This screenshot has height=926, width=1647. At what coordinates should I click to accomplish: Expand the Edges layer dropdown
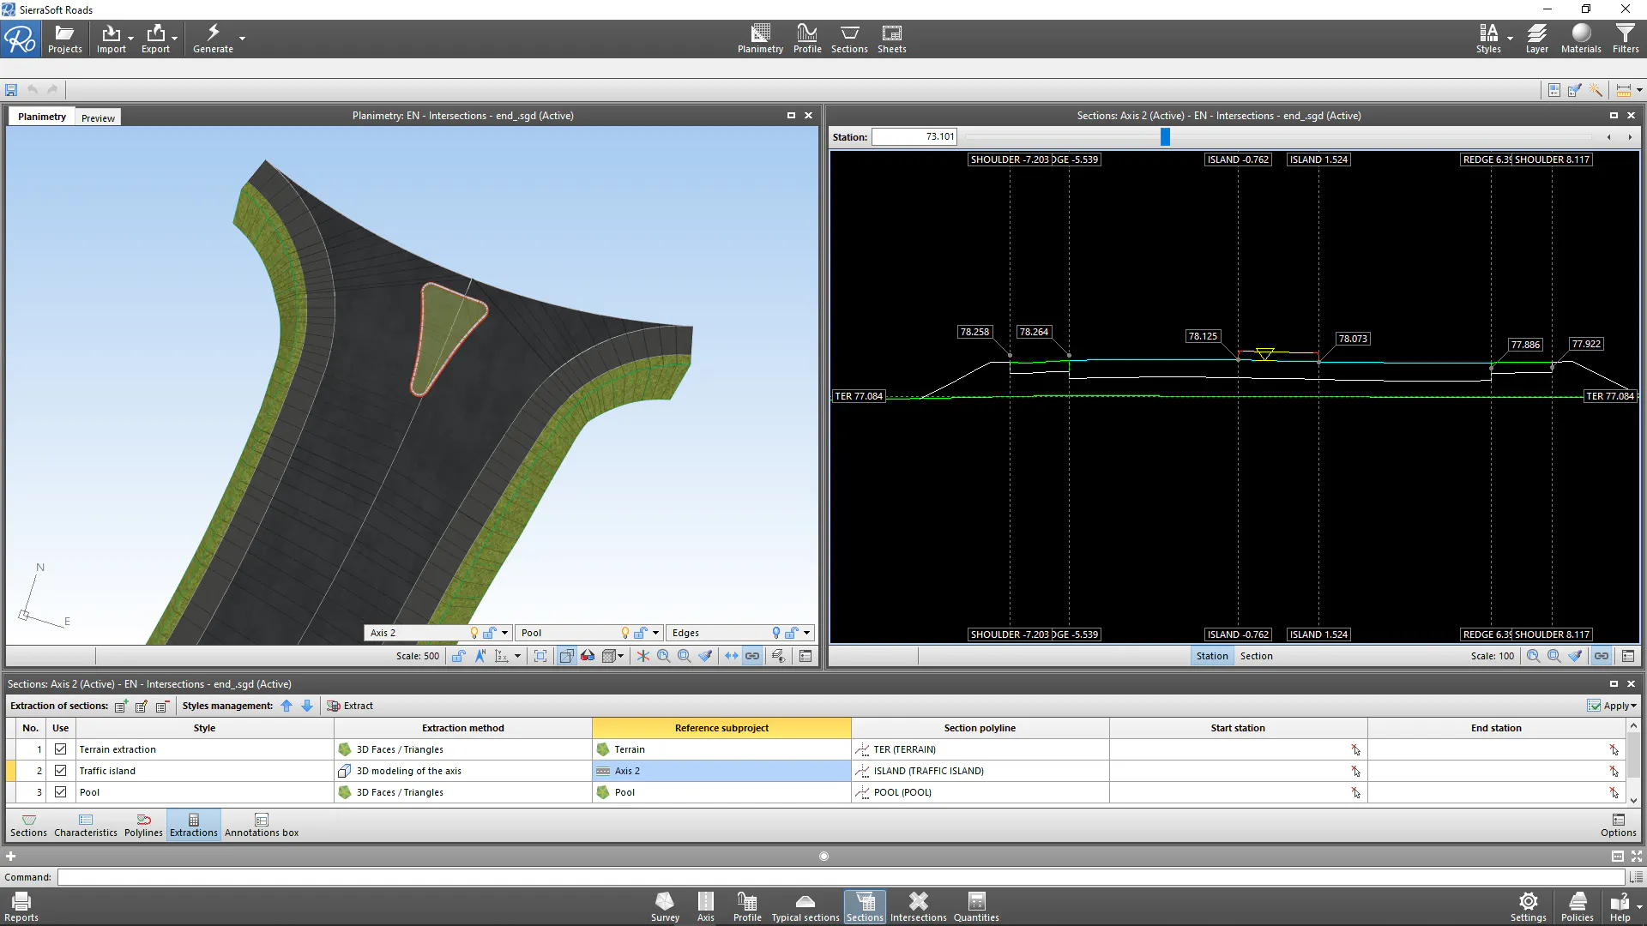tap(806, 633)
